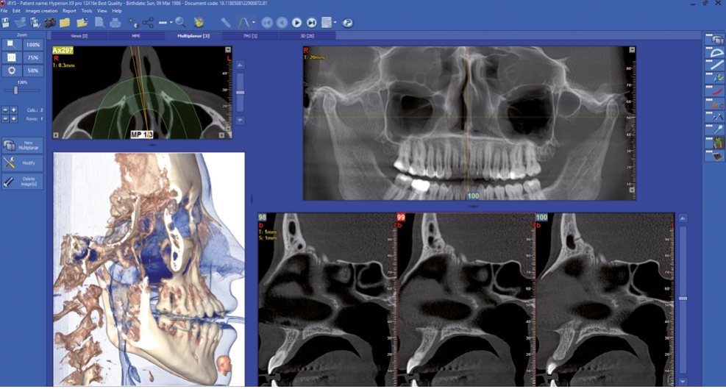Screen dimensions: 726x389
Task: Click the Modify button
Action: pos(23,163)
